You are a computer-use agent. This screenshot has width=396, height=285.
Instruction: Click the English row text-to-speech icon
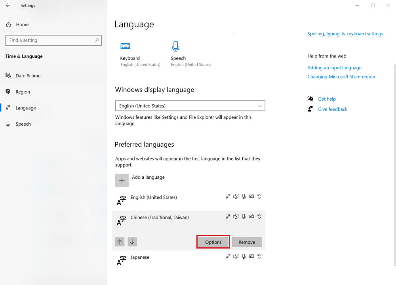[236, 197]
